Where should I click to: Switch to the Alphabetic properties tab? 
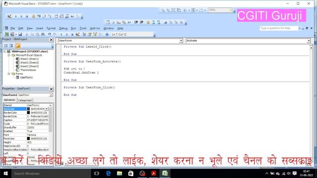[x=9, y=100]
